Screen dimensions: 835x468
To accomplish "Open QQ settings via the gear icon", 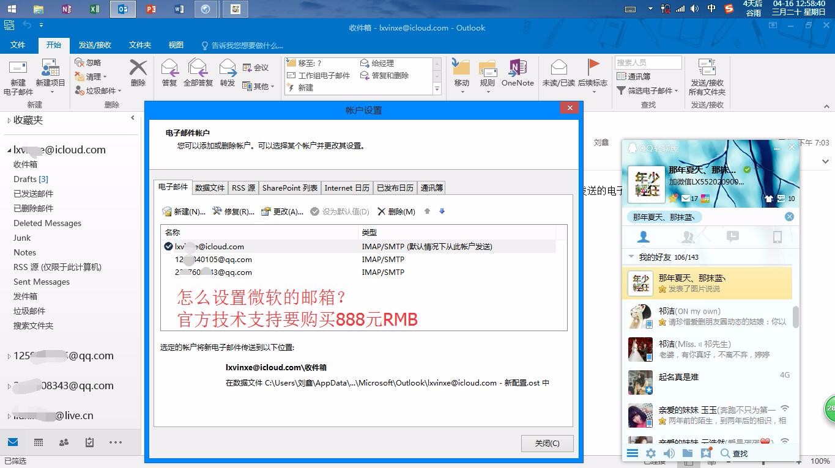I will pos(650,453).
